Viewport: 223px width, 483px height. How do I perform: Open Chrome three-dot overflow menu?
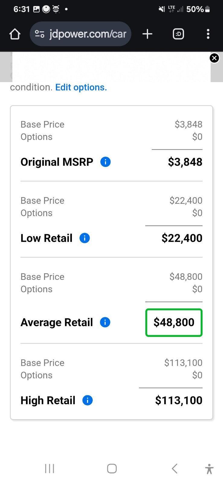point(208,34)
